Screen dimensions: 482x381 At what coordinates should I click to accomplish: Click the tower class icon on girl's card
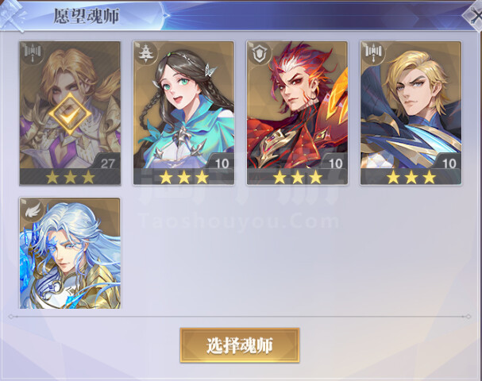(146, 54)
